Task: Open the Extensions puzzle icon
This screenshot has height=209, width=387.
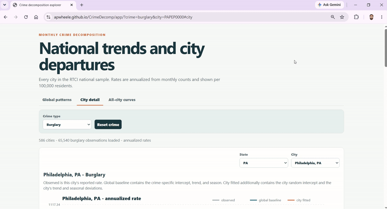Action: pyautogui.click(x=356, y=17)
